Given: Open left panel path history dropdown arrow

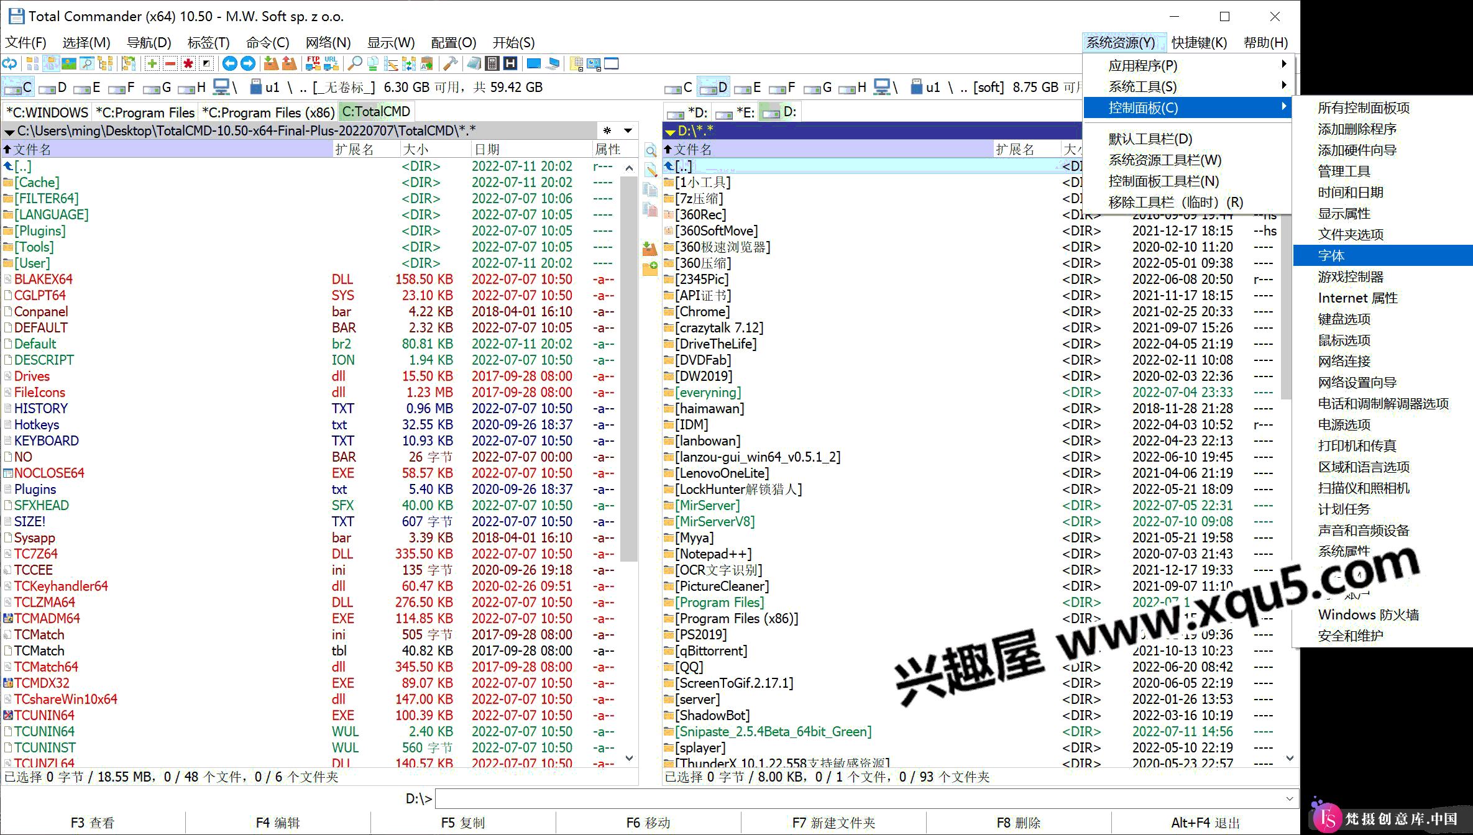Looking at the screenshot, I should point(628,130).
